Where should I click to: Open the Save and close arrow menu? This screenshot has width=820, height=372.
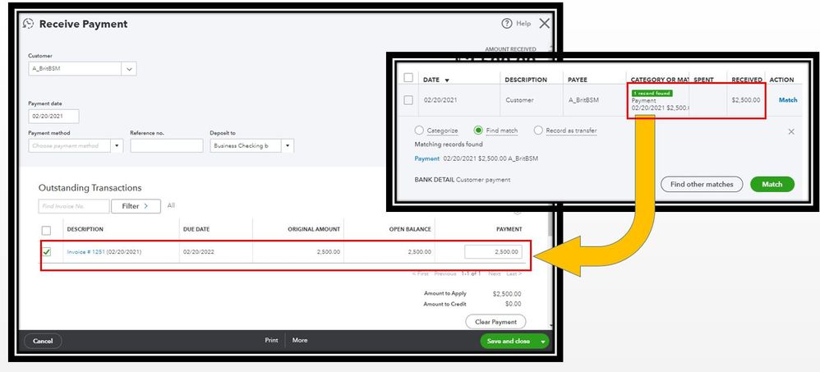pyautogui.click(x=543, y=341)
